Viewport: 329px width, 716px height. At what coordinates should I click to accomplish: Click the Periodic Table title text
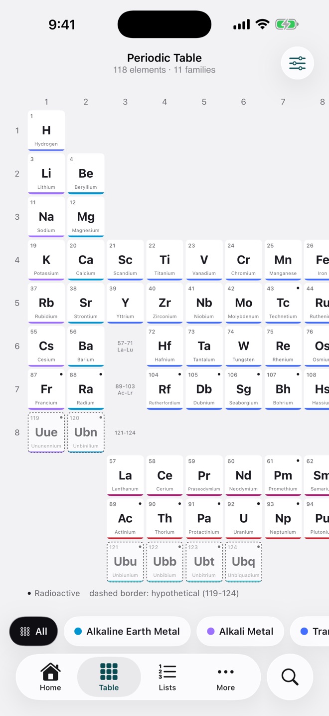pos(164,58)
